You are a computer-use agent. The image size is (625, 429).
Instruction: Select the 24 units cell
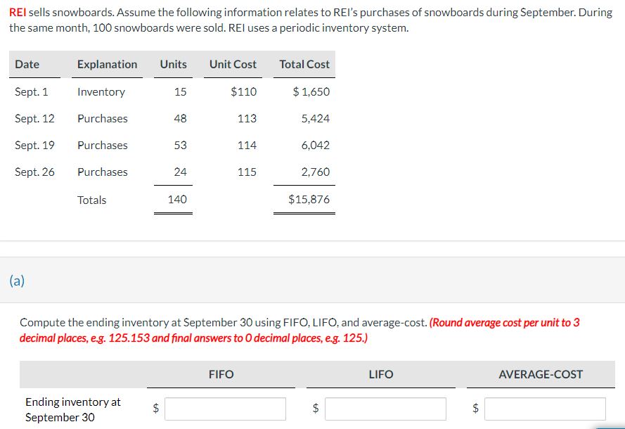coord(180,172)
